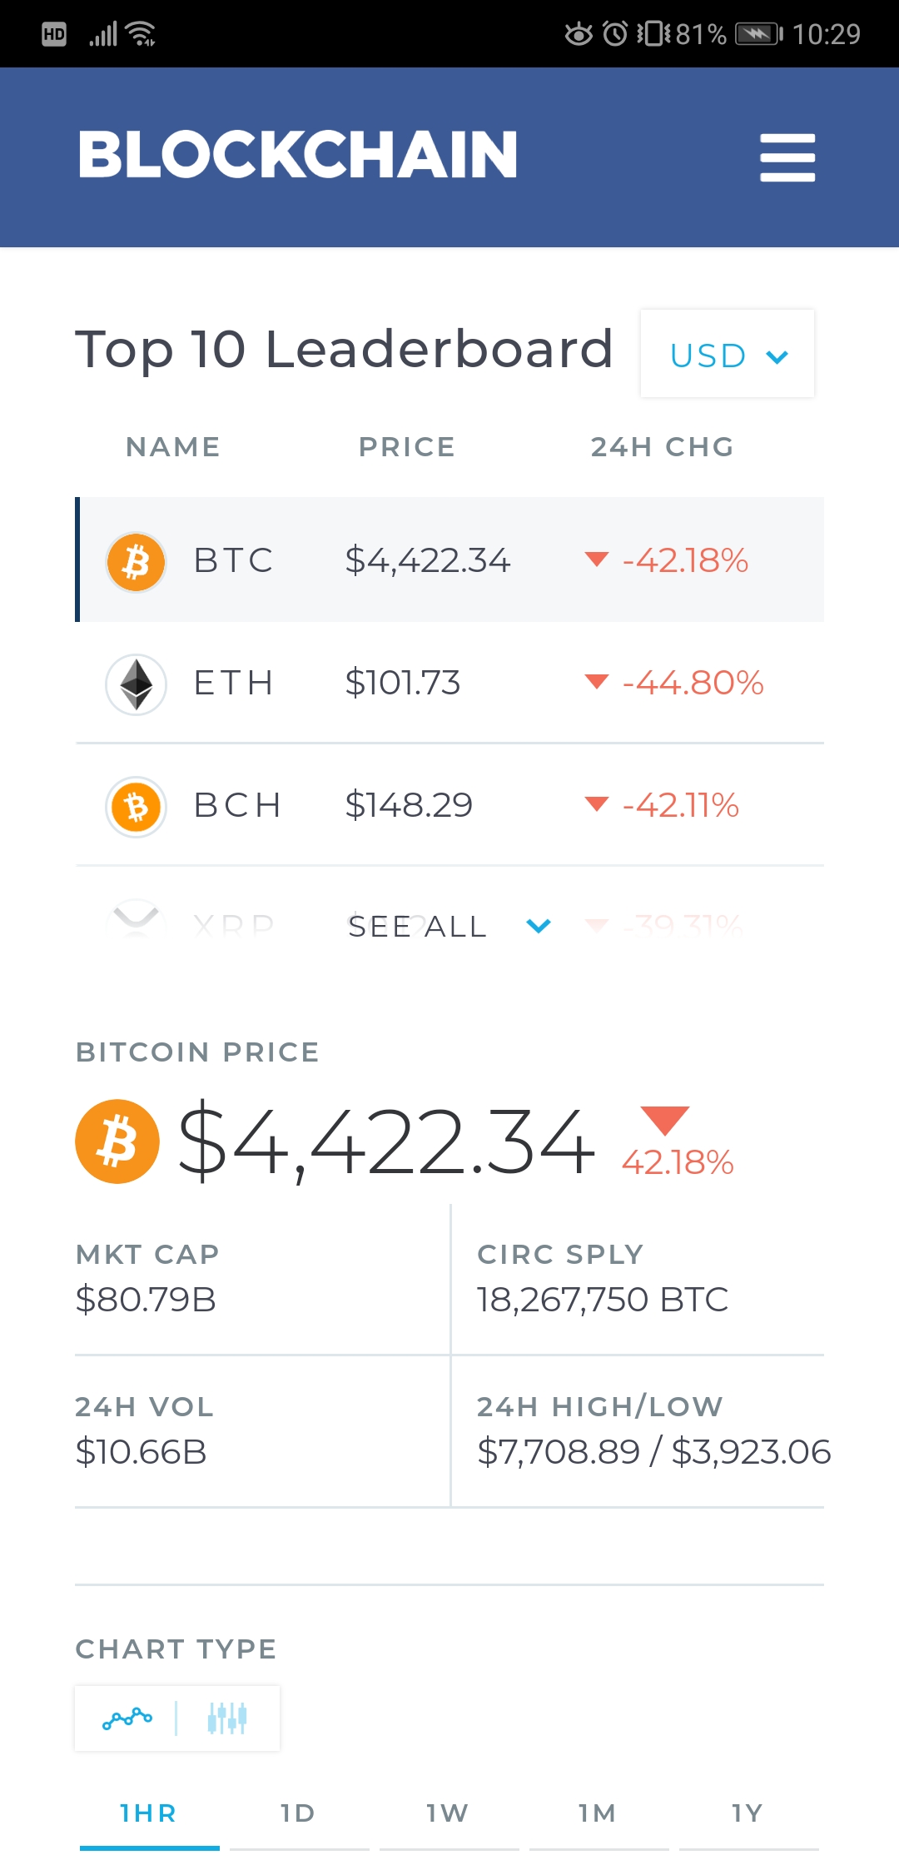Switch to candlestick chart type
This screenshot has width=899, height=1865.
tap(227, 1718)
